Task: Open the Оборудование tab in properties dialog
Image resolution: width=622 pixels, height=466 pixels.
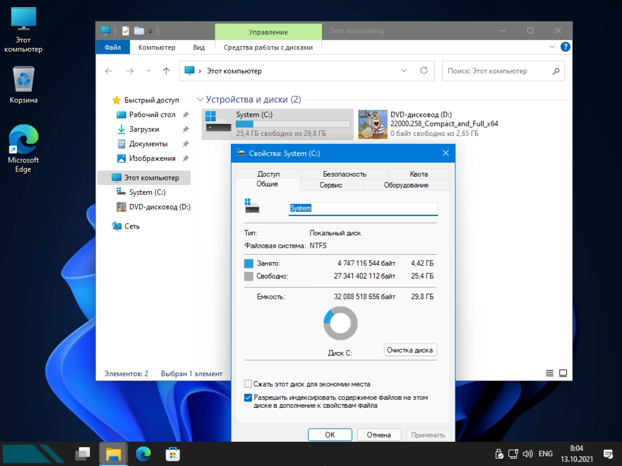Action: coord(406,185)
